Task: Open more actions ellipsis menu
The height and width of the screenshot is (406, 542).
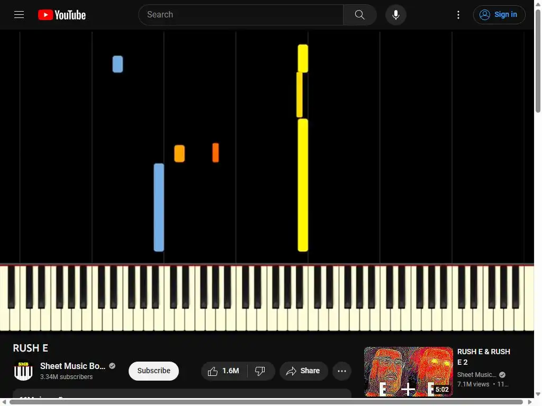Action: pos(342,371)
